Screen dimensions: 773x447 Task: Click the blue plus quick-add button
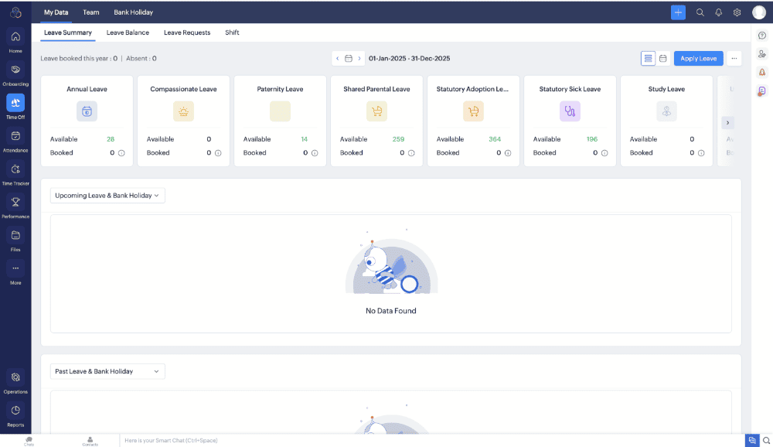[x=678, y=12]
